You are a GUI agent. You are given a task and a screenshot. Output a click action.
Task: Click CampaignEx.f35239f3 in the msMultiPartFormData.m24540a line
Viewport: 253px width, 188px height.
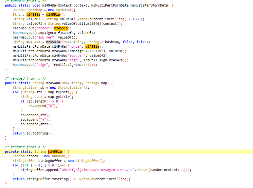tap(86, 51)
